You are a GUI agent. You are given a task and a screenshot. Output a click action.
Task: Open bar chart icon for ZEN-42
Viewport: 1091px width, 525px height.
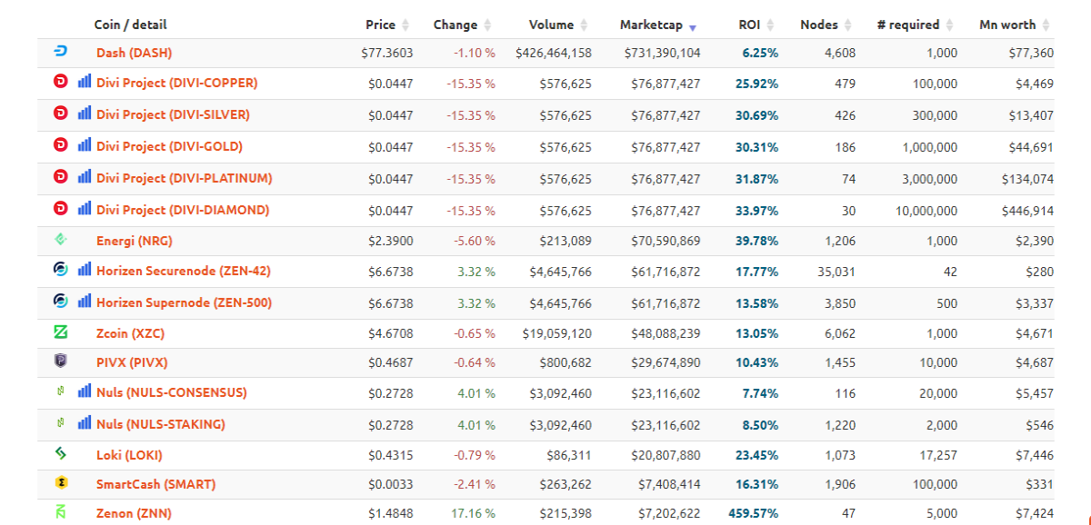point(85,270)
